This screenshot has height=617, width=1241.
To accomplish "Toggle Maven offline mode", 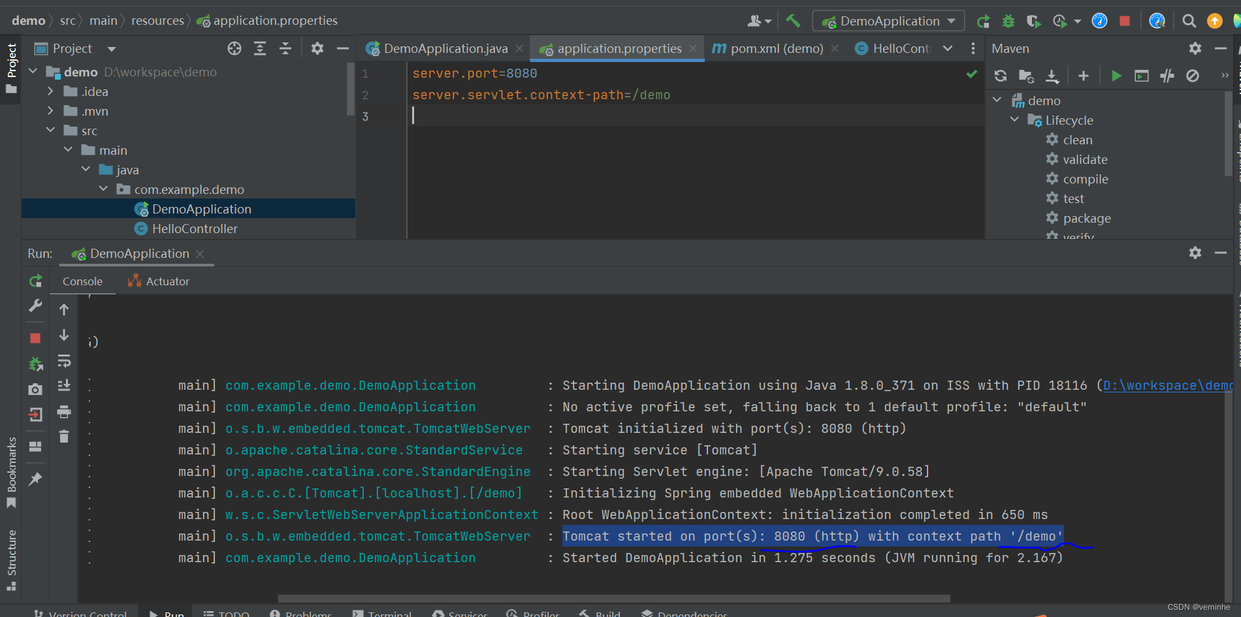I will (1167, 76).
